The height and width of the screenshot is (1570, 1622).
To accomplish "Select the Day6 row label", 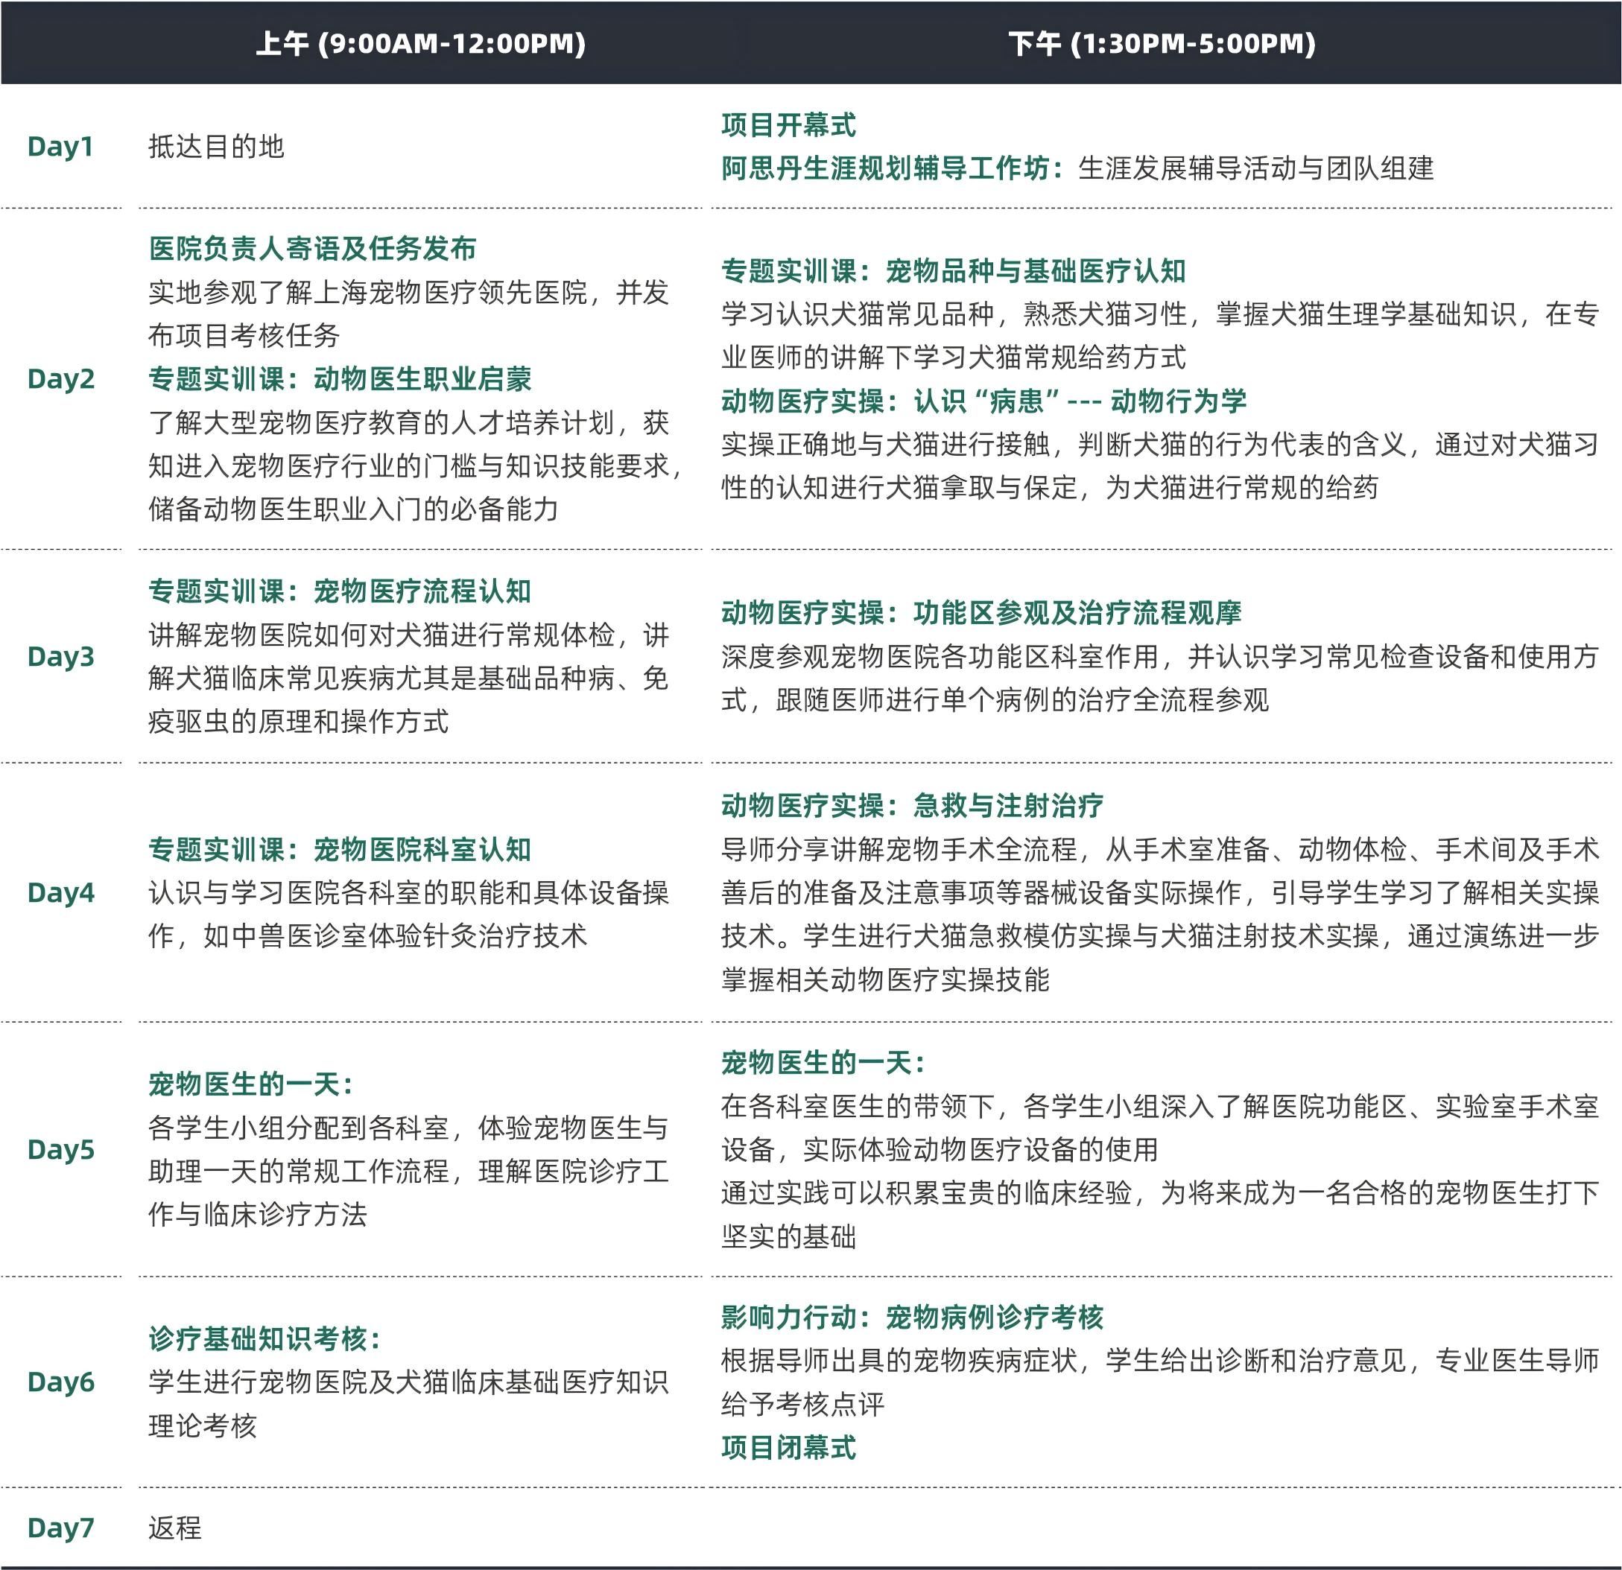I will click(x=60, y=1382).
